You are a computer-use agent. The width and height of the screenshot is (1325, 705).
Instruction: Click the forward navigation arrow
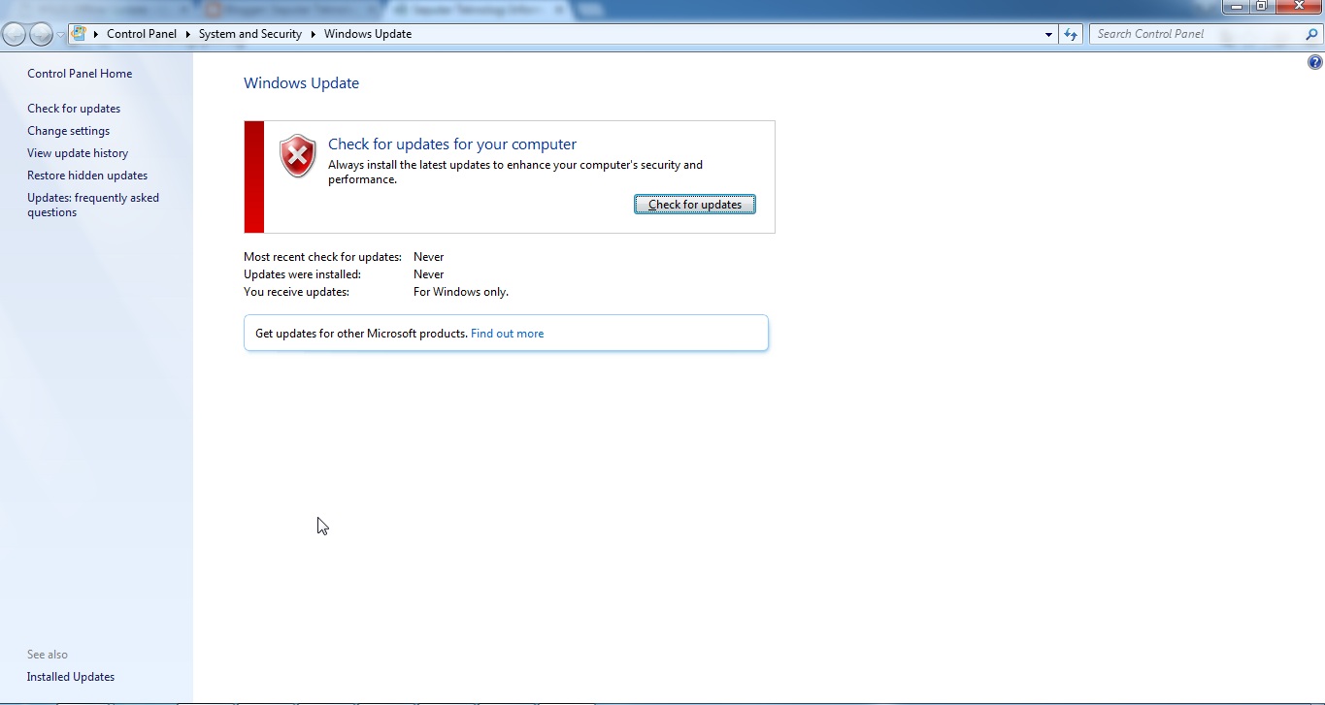[x=40, y=33]
